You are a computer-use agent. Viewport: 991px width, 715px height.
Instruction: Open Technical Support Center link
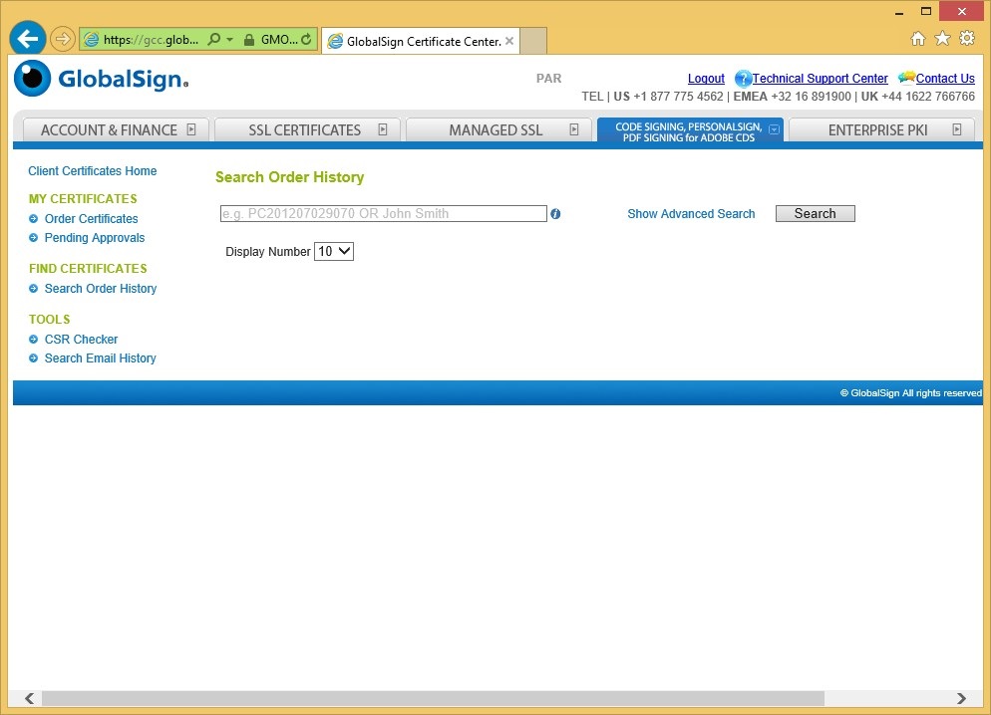coord(820,79)
